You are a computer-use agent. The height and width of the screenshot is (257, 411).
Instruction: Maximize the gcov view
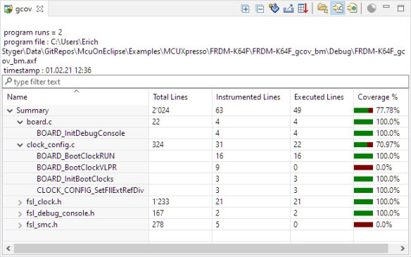(x=400, y=8)
